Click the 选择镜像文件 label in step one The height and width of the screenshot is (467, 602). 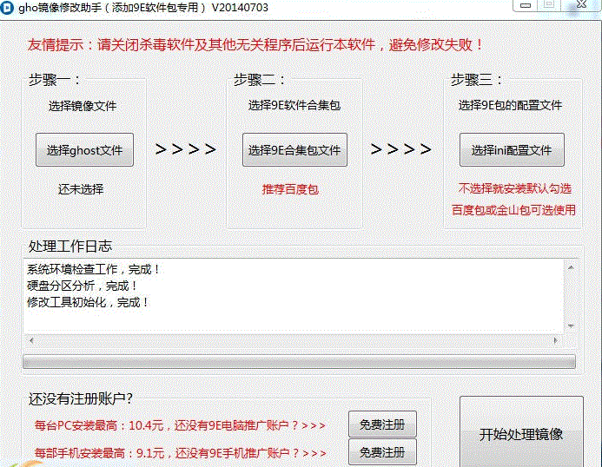click(x=83, y=106)
